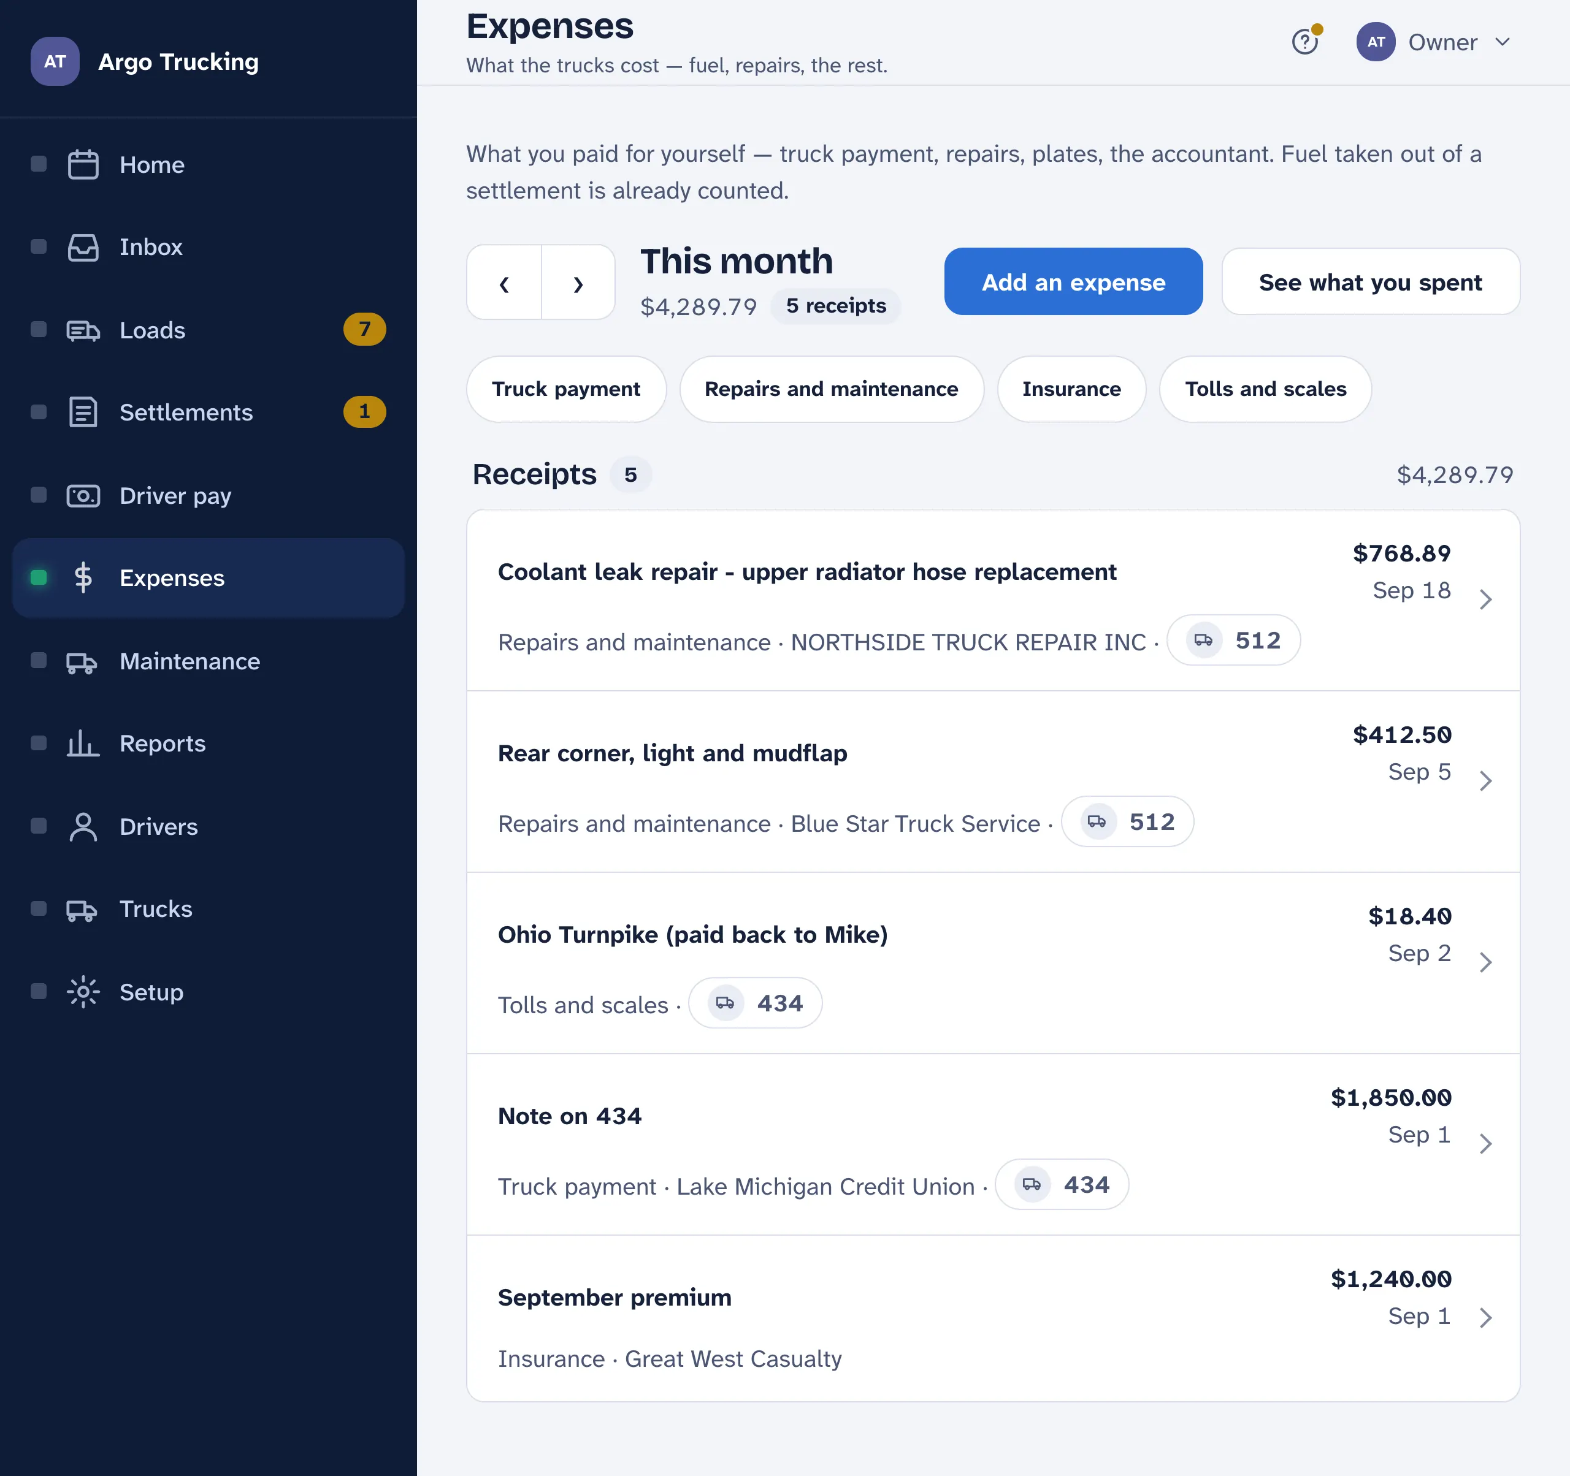1570x1476 pixels.
Task: Open Rear corner receipt chevron
Action: coord(1485,782)
